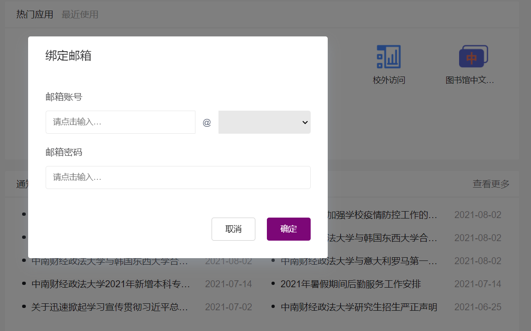This screenshot has width=531, height=331.
Task: Open the 图书馆中文 library icon
Action: coord(473,57)
